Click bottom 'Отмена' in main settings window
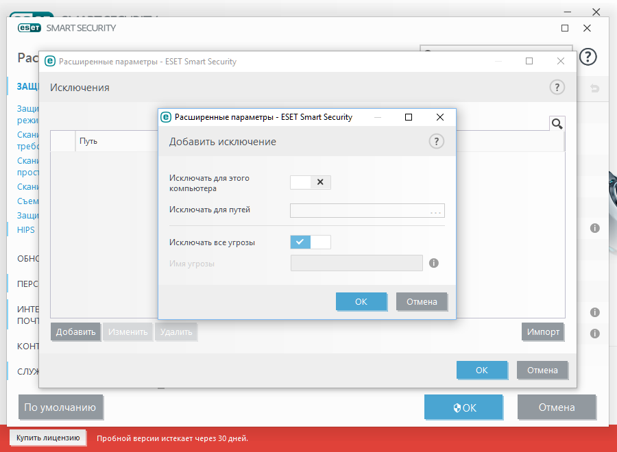Image resolution: width=617 pixels, height=452 pixels. click(557, 407)
